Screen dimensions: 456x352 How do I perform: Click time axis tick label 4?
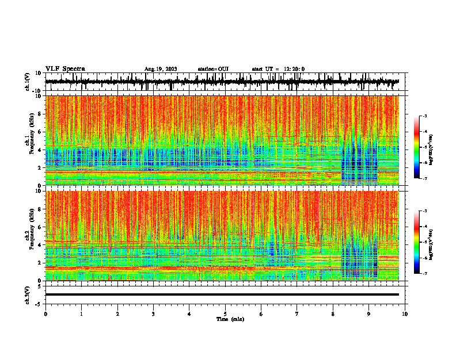189,314
